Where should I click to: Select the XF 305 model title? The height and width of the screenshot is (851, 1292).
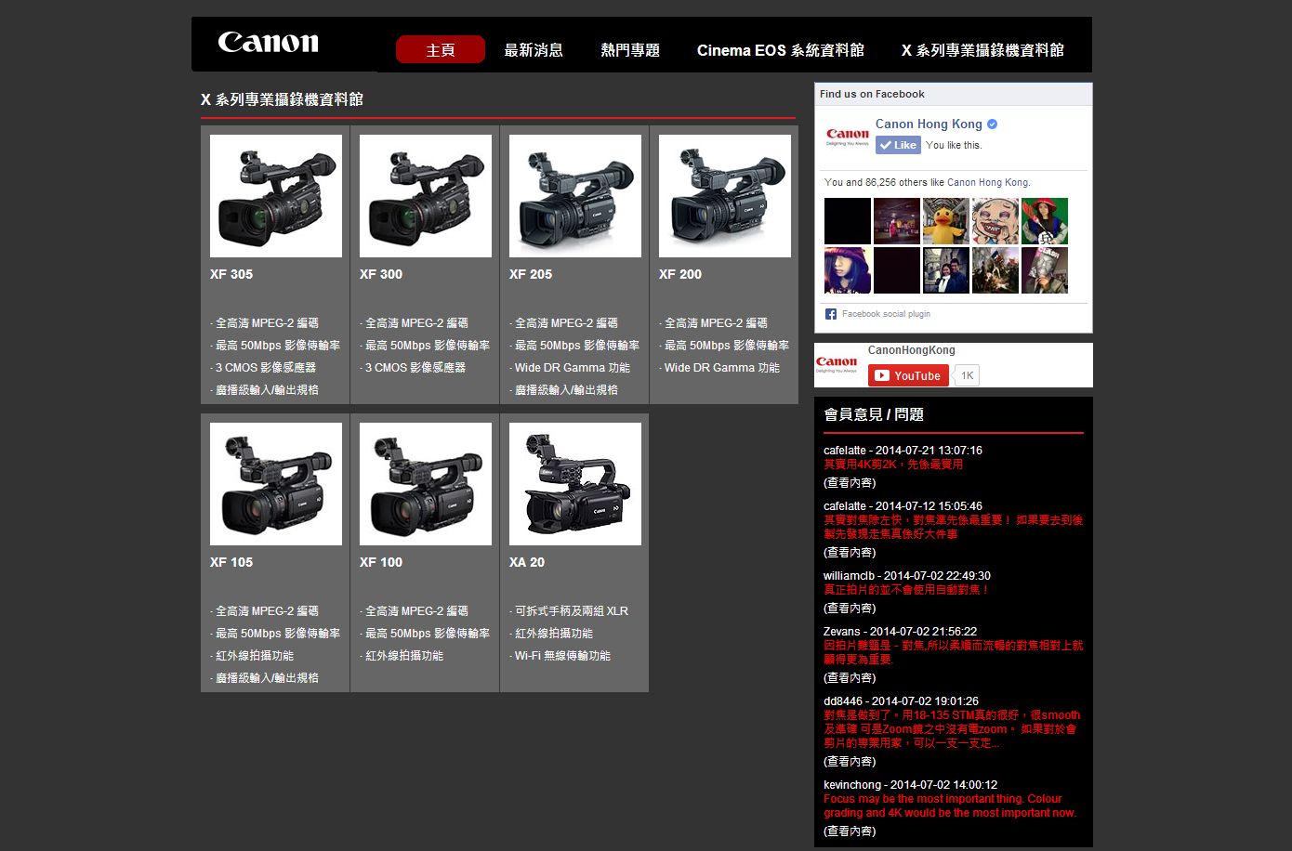(x=231, y=274)
